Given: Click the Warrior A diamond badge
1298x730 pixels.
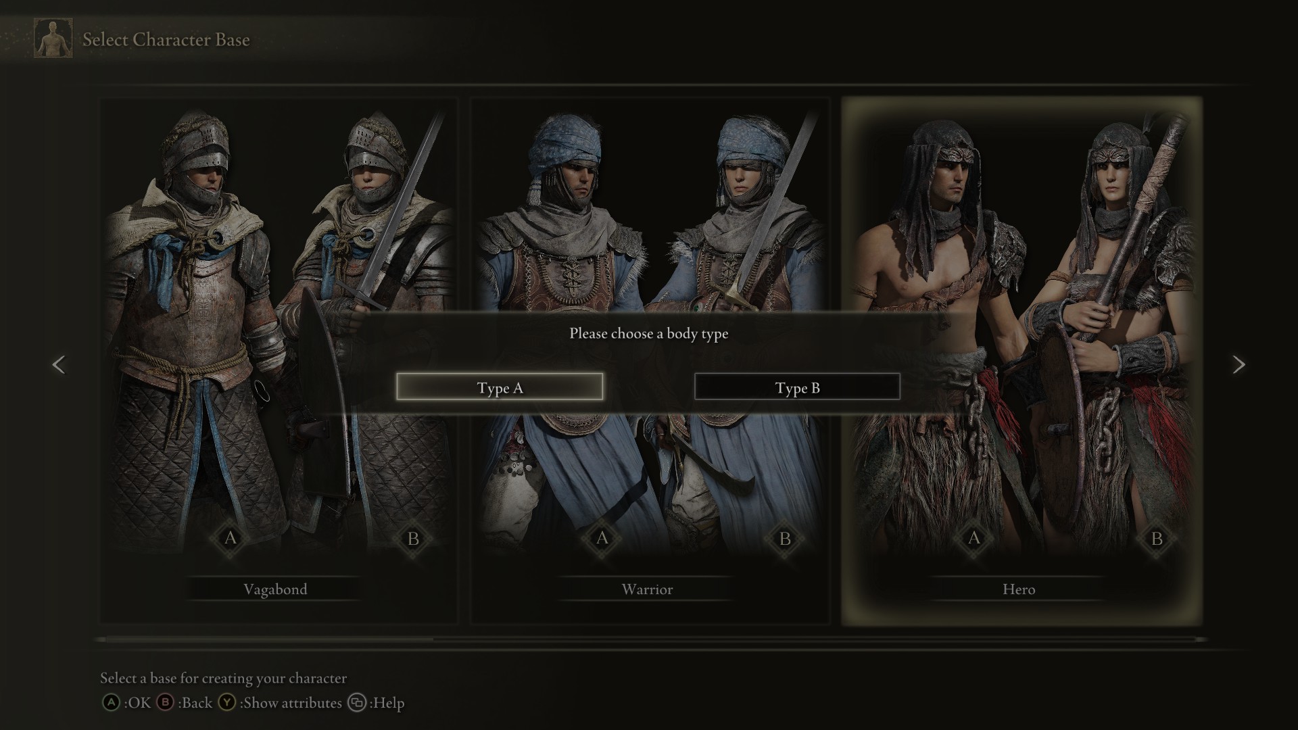Looking at the screenshot, I should coord(602,538).
